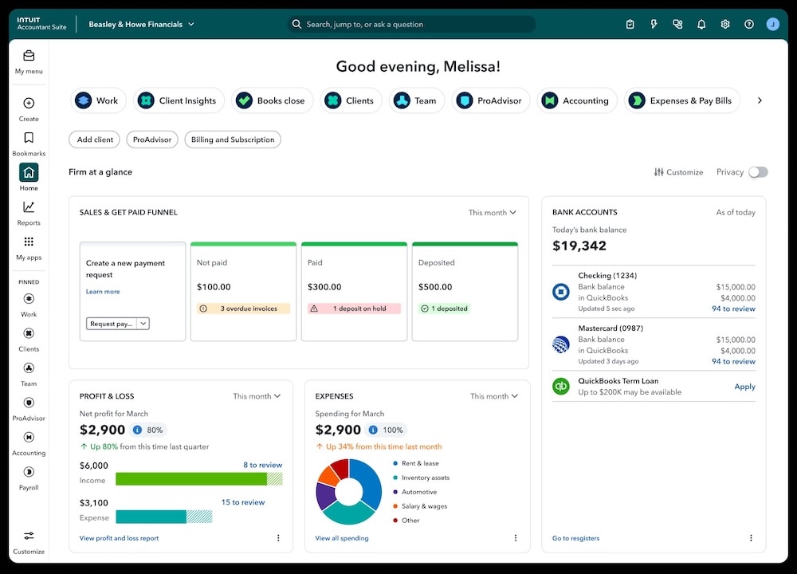
Task: Open the Accounting shortcut in the pinned sidebar
Action: point(29,442)
